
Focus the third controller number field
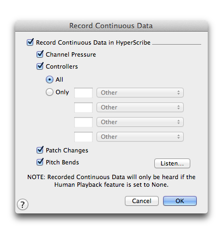(x=83, y=122)
